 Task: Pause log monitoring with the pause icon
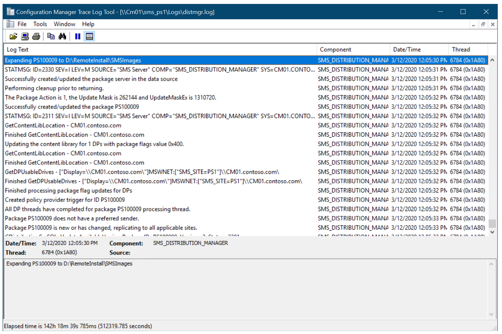coord(78,36)
